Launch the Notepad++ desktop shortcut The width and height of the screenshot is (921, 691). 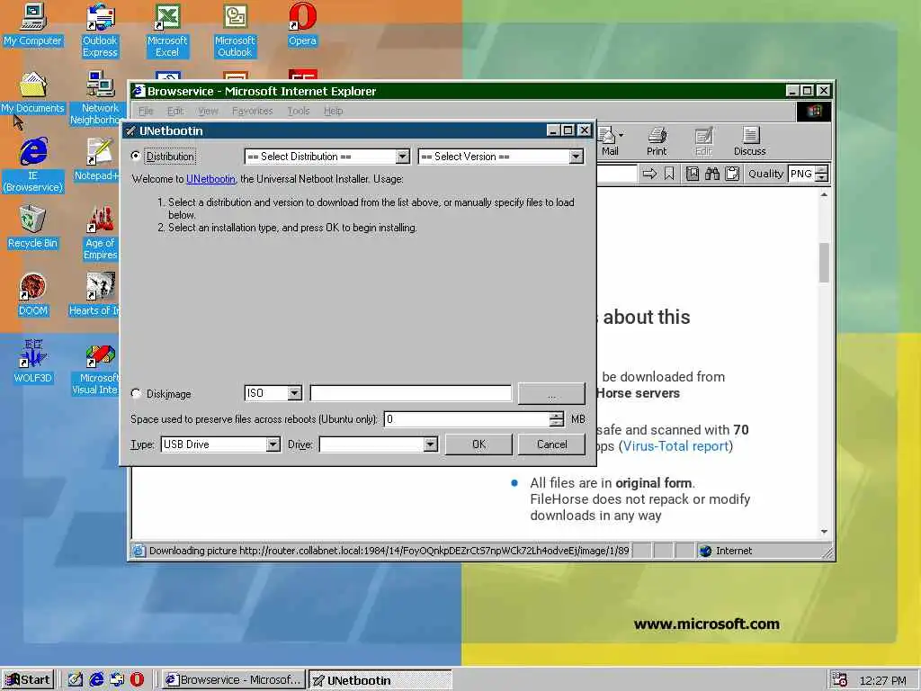pos(97,160)
